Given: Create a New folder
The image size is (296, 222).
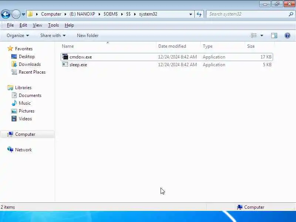Looking at the screenshot, I should click(x=88, y=36).
